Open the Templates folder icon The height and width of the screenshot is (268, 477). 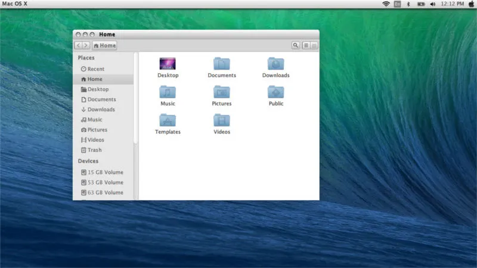pos(168,120)
